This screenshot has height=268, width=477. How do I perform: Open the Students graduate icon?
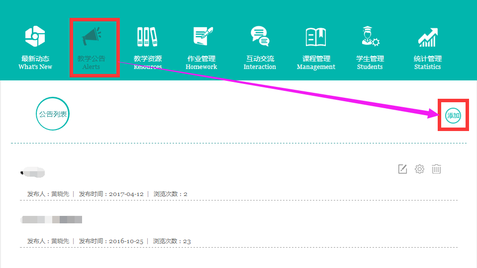click(370, 36)
